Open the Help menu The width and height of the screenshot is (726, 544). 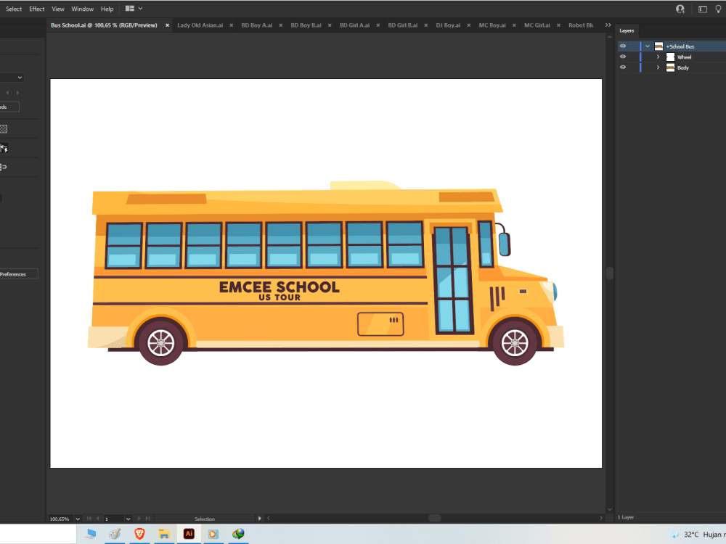(x=107, y=9)
